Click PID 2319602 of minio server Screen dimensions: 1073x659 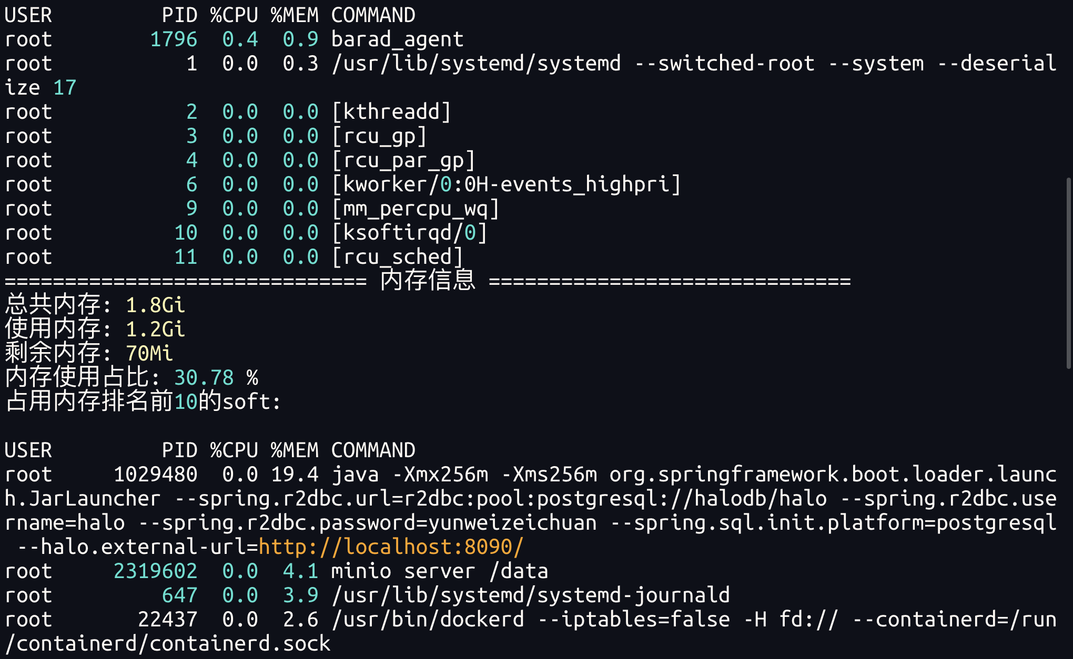(x=156, y=571)
